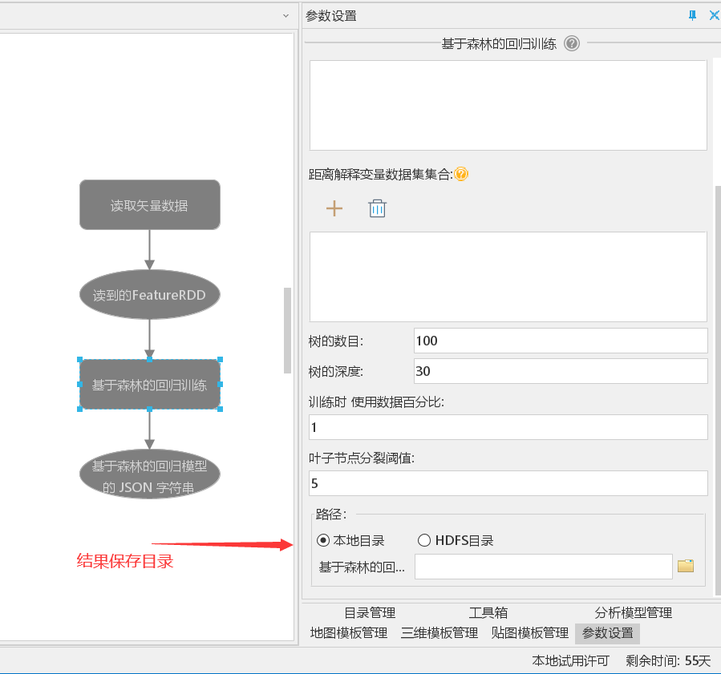This screenshot has width=721, height=674.
Task: Open the 分析模型管理 tab
Action: tap(633, 612)
